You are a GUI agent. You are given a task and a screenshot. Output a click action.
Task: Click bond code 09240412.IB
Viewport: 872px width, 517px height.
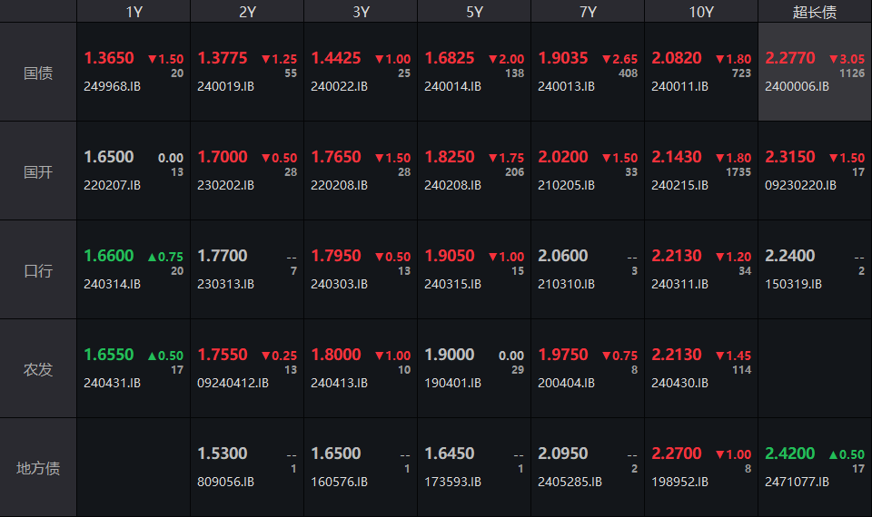(233, 383)
